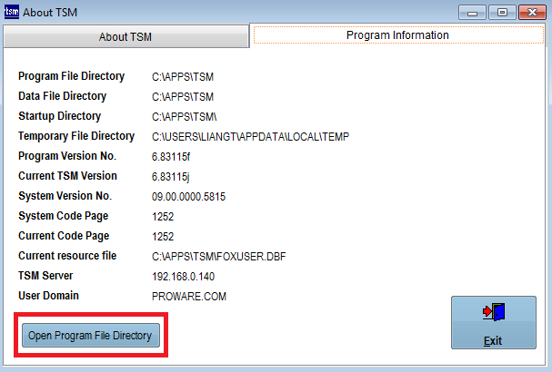Click the TSM app icon in title bar
The height and width of the screenshot is (372, 552).
point(12,13)
